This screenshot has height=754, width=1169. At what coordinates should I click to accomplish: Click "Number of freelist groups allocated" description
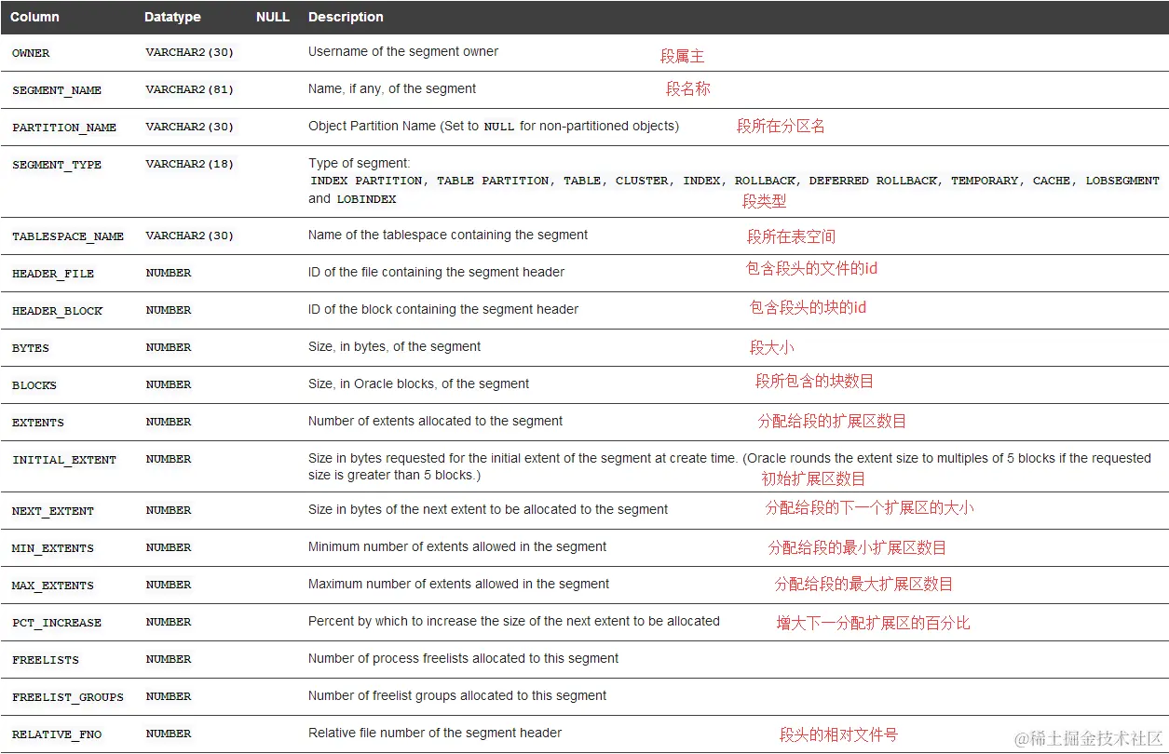457,696
